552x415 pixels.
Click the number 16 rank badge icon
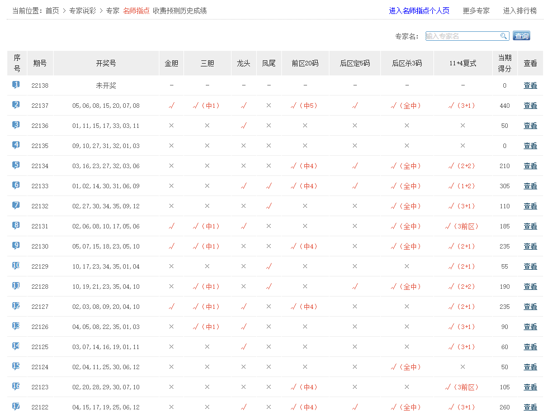click(16, 387)
